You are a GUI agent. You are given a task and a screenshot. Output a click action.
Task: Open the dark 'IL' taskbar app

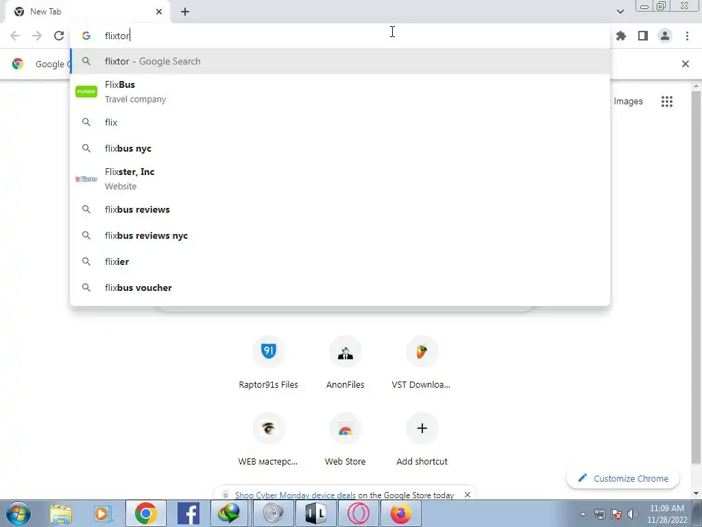315,513
